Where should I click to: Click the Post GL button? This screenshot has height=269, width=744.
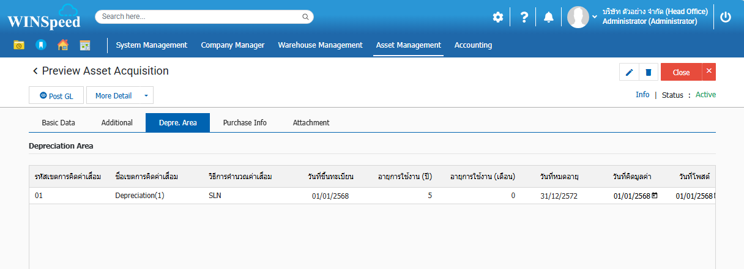(x=56, y=96)
